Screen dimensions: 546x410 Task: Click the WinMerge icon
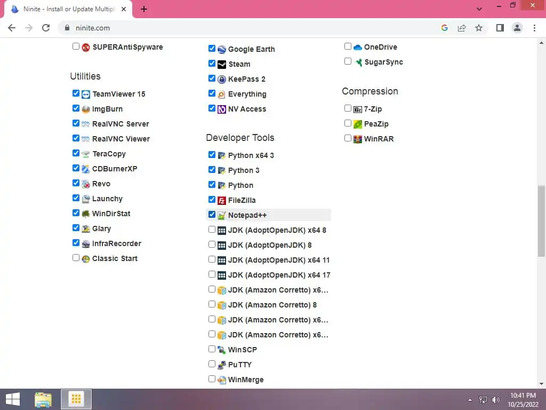222,380
